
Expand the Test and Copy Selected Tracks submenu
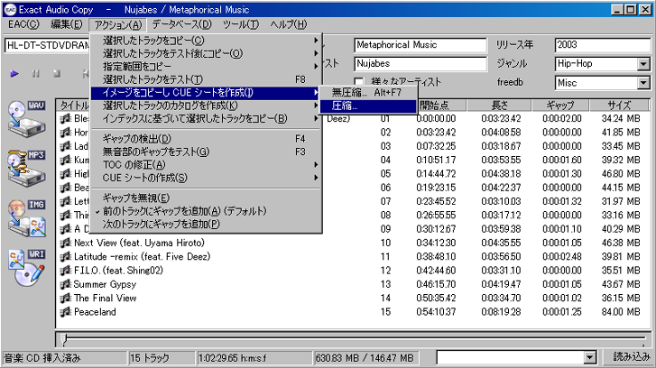click(207, 53)
